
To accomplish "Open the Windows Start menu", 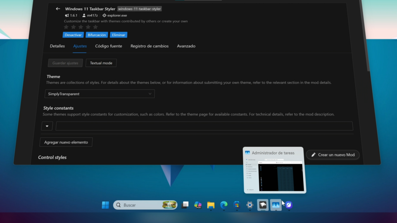I will pyautogui.click(x=105, y=205).
